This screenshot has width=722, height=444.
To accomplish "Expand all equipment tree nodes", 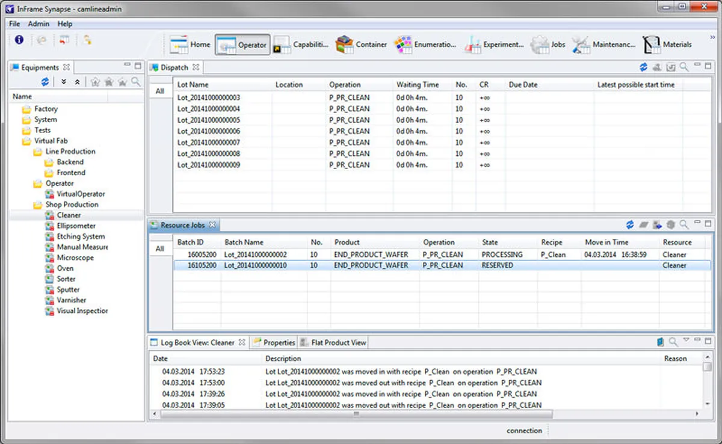I will (64, 82).
